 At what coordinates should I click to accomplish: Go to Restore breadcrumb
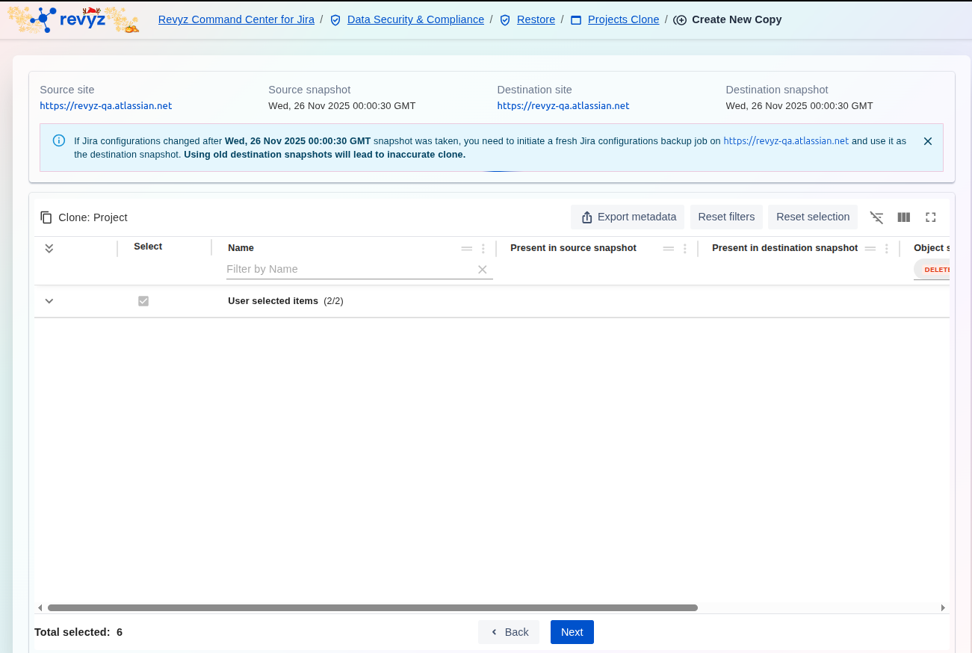tap(536, 19)
